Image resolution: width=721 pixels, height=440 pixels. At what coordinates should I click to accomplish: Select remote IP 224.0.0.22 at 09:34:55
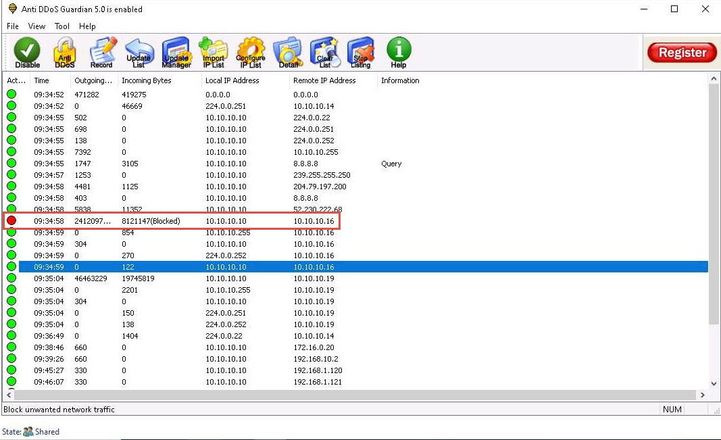[x=312, y=118]
